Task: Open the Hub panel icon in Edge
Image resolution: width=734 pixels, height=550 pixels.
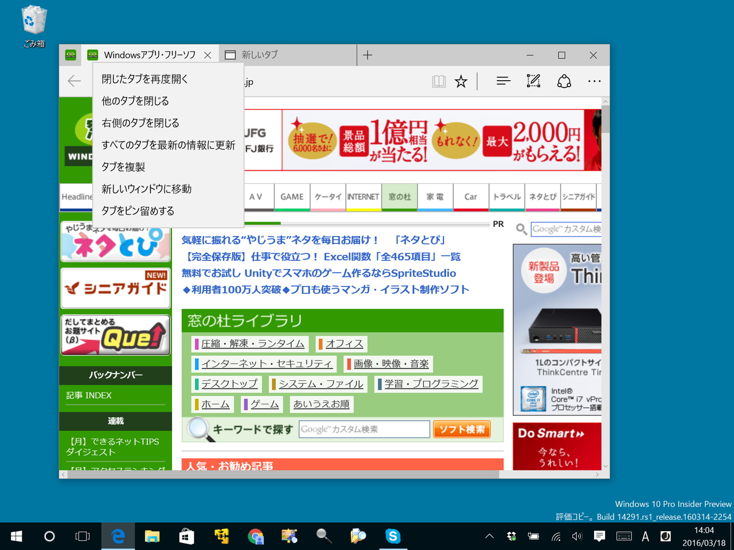Action: pos(503,81)
